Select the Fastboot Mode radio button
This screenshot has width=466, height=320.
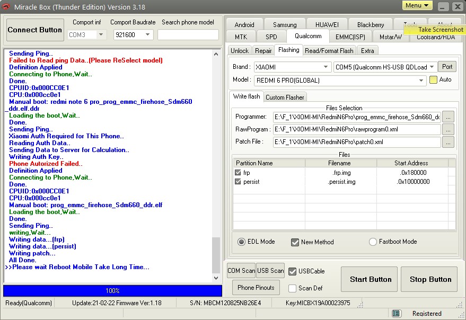click(x=373, y=242)
